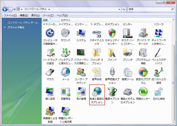Sort by 名前 column header
Viewport: 177px width, 126px height.
51,20
